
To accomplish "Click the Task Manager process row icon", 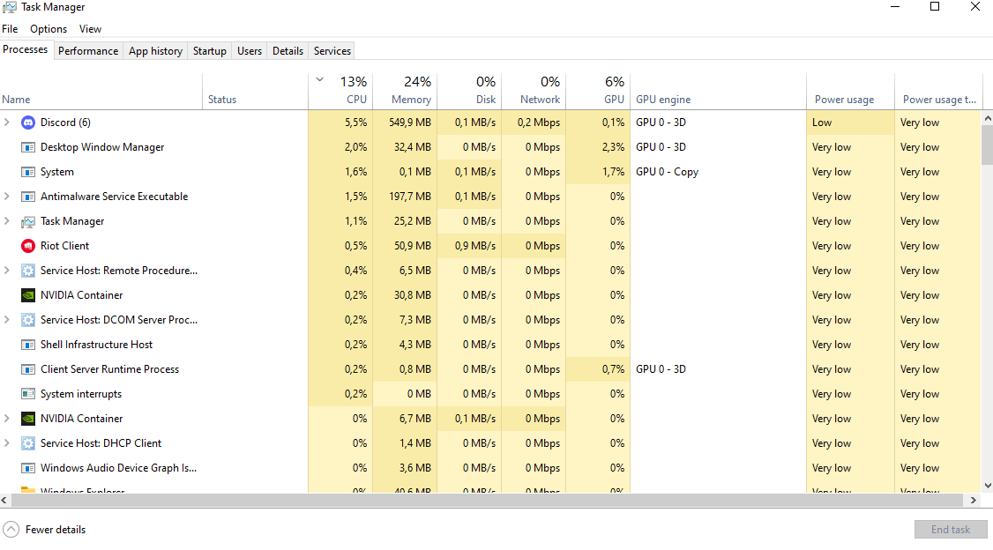I will point(28,221).
